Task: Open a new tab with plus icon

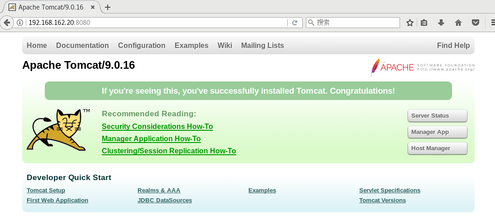Action: pos(107,7)
